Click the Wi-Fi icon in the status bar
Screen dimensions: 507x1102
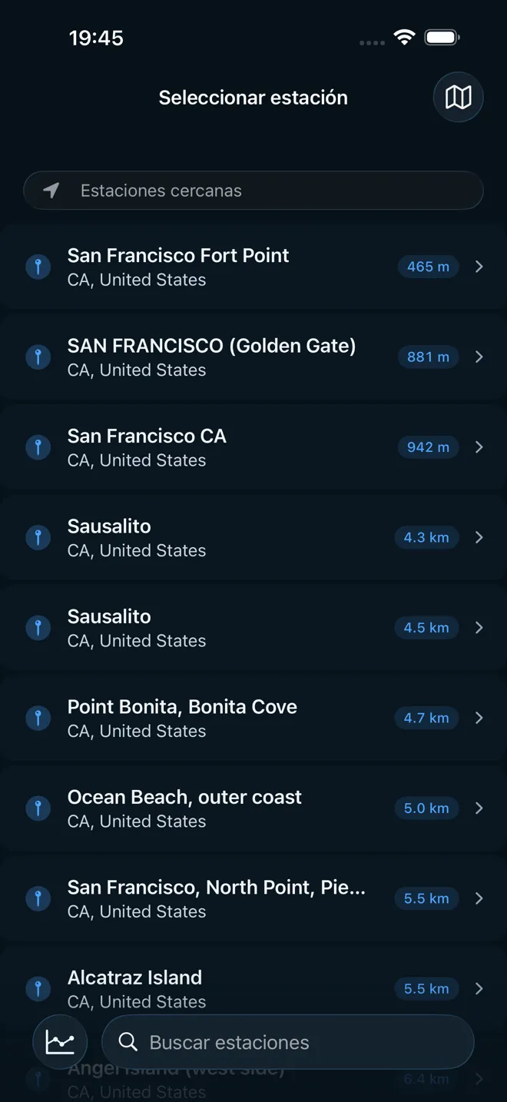[x=405, y=36]
